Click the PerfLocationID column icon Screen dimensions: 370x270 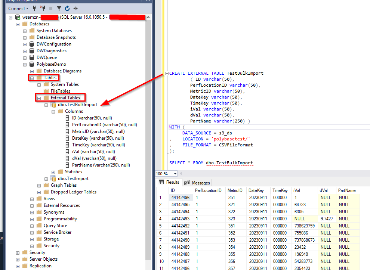pyautogui.click(x=67, y=125)
